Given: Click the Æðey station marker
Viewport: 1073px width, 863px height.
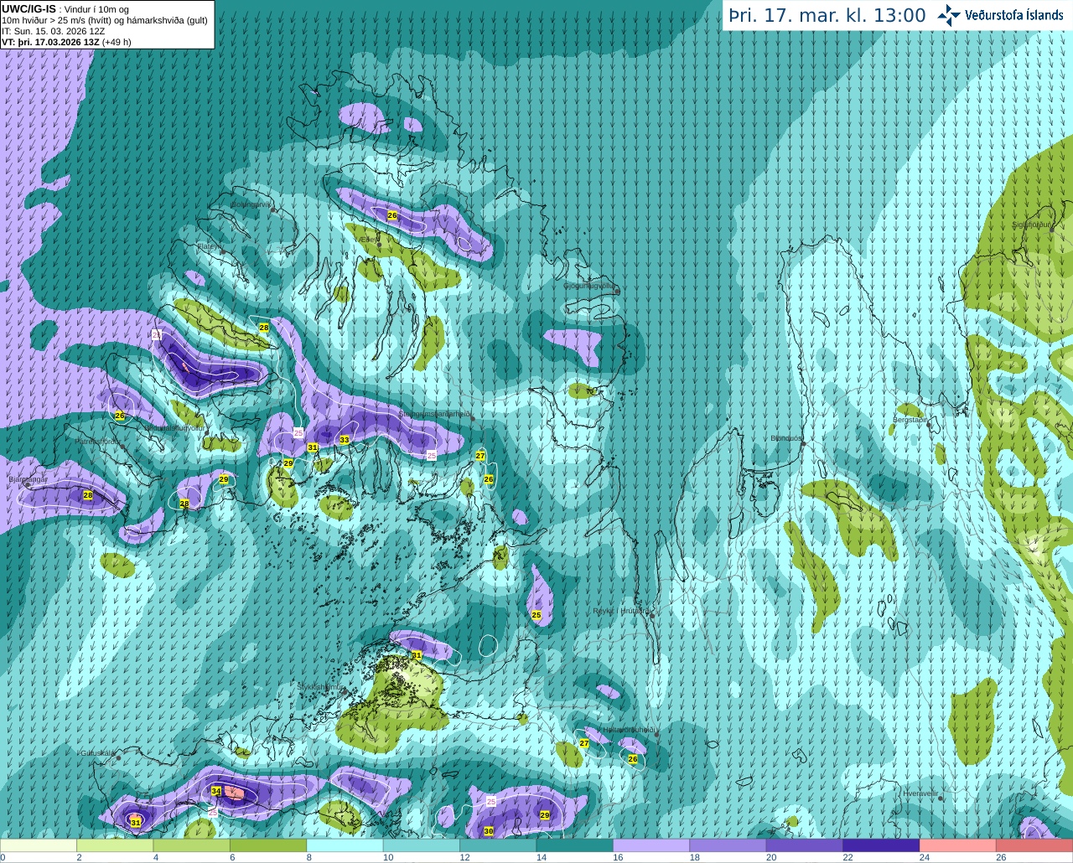Looking at the screenshot, I should [379, 244].
